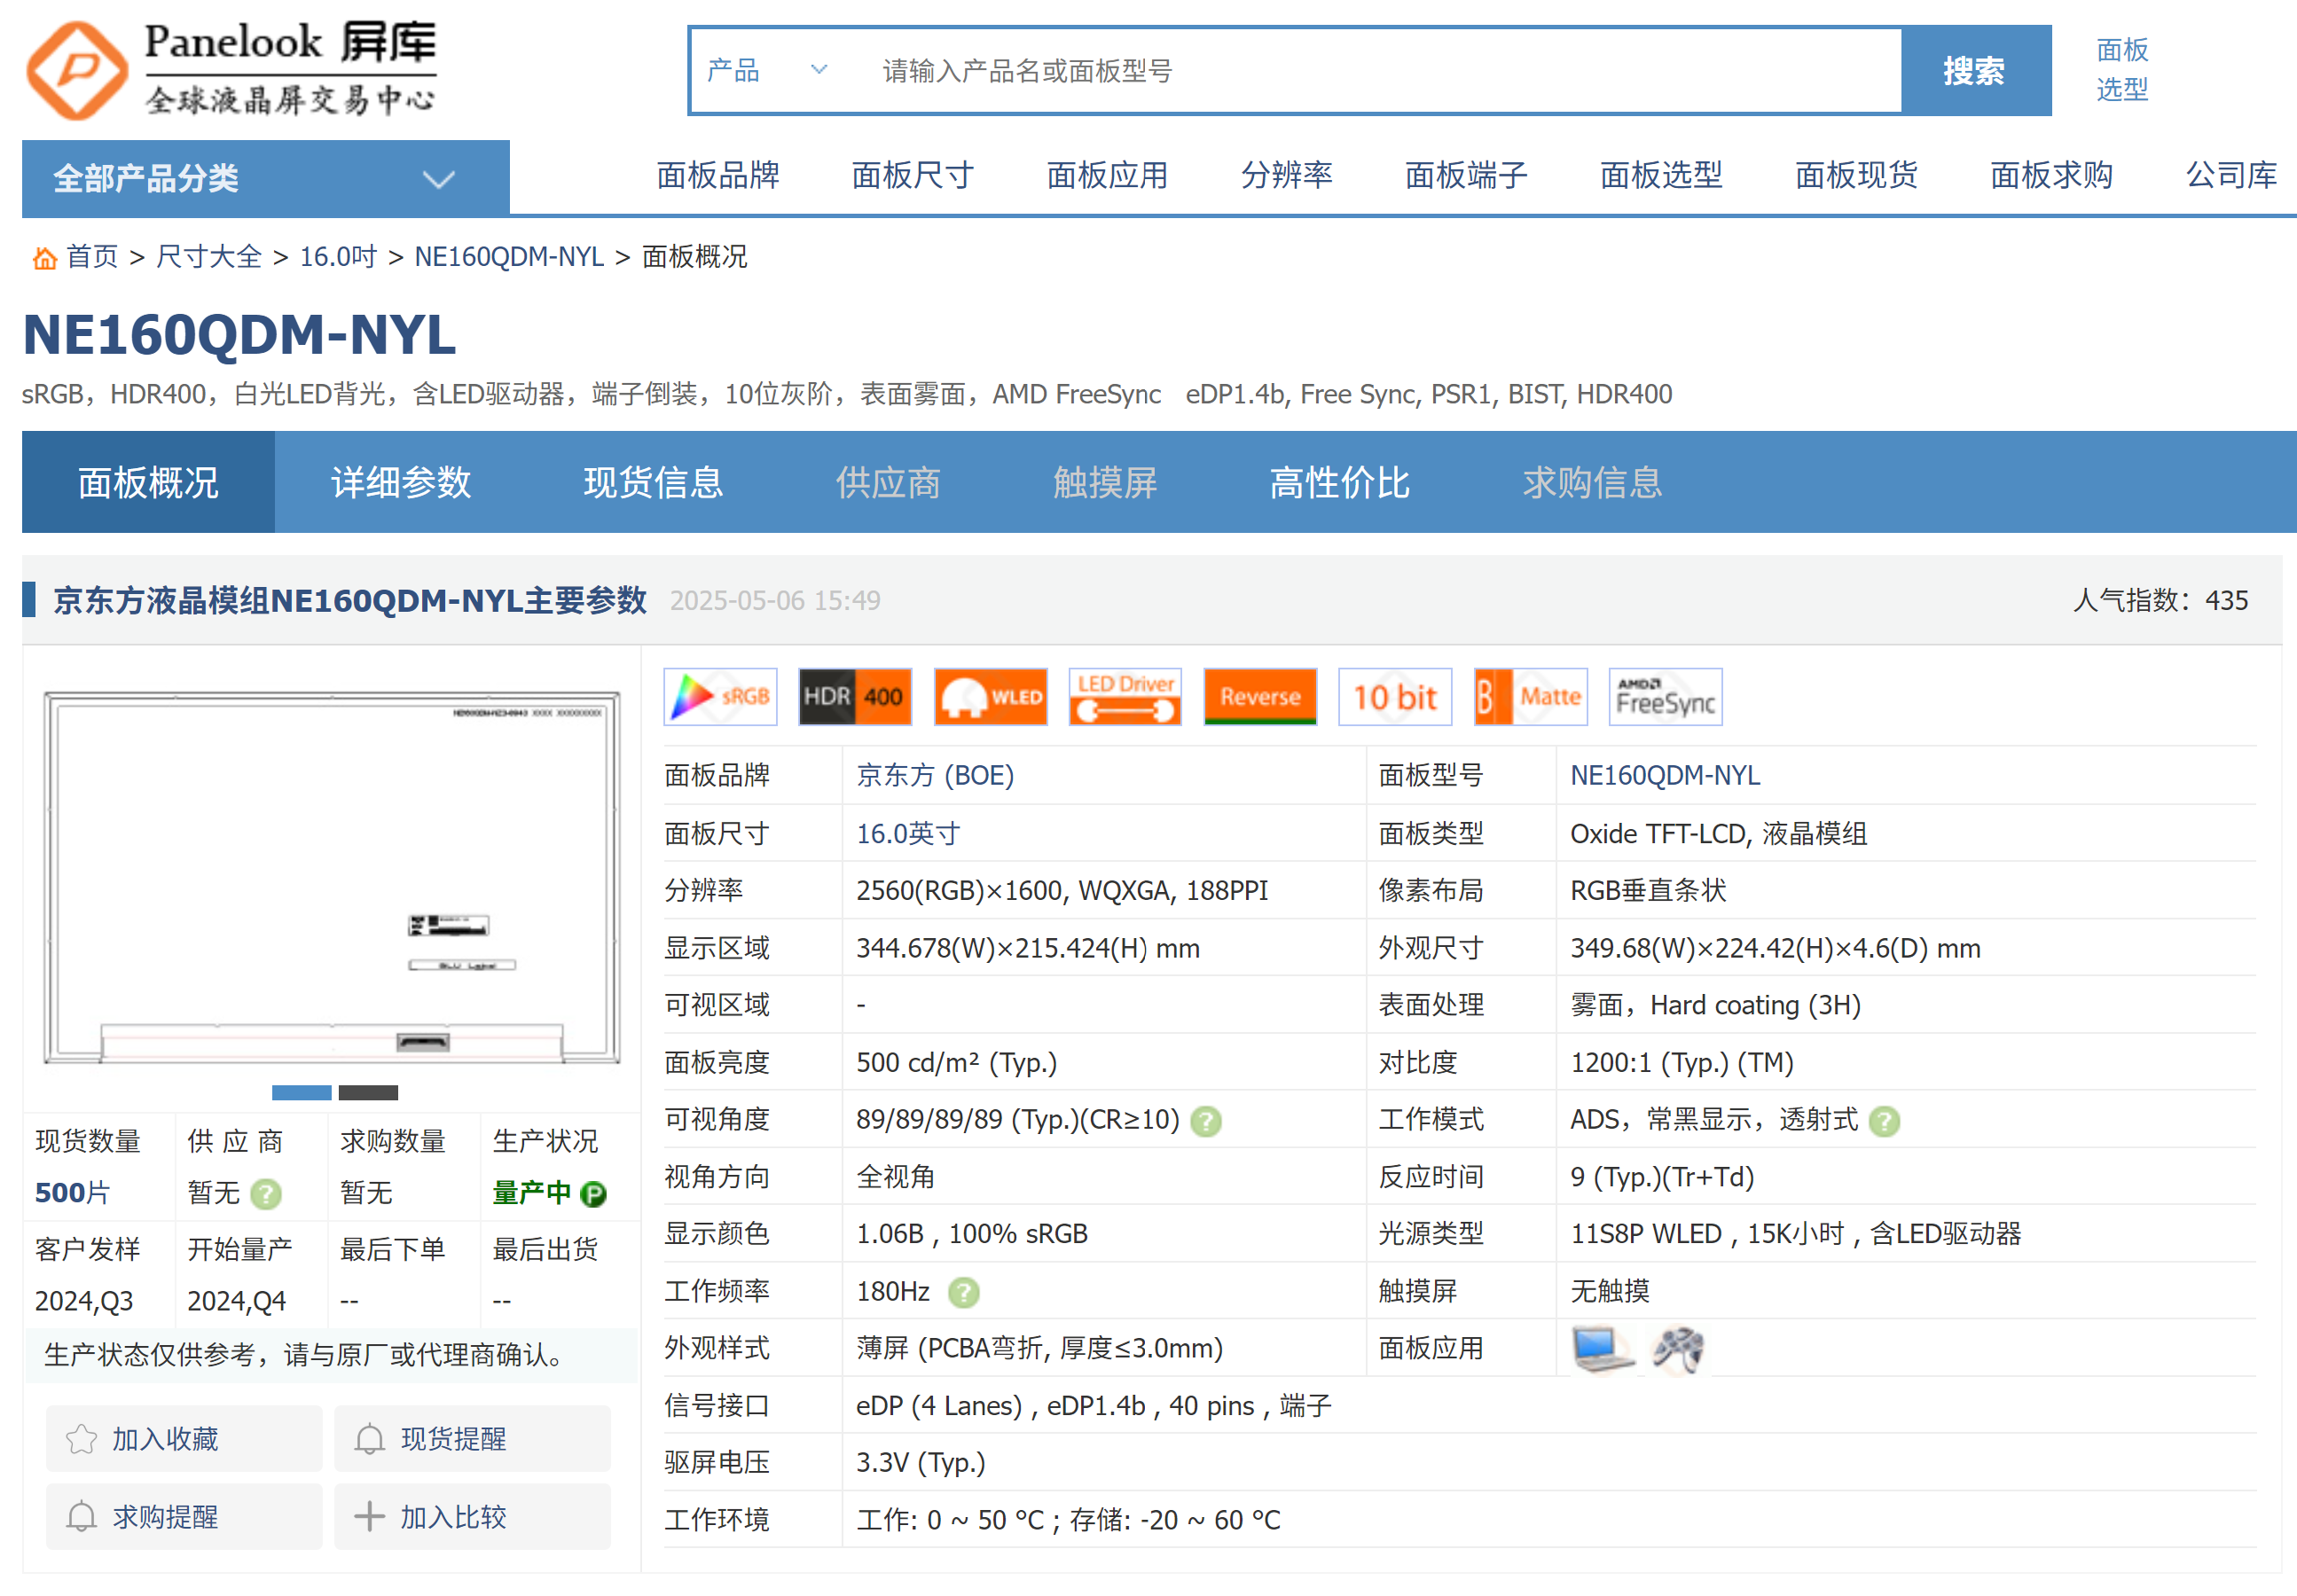
Task: Go to 首页 breadcrumb link
Action: point(92,257)
